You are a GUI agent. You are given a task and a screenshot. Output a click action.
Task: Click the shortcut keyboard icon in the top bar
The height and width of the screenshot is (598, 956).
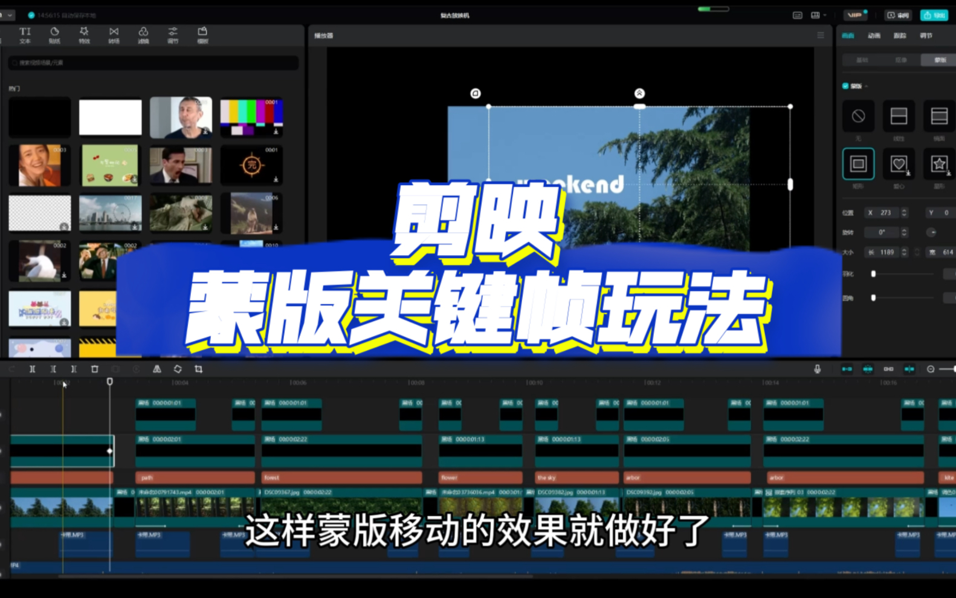pyautogui.click(x=798, y=15)
